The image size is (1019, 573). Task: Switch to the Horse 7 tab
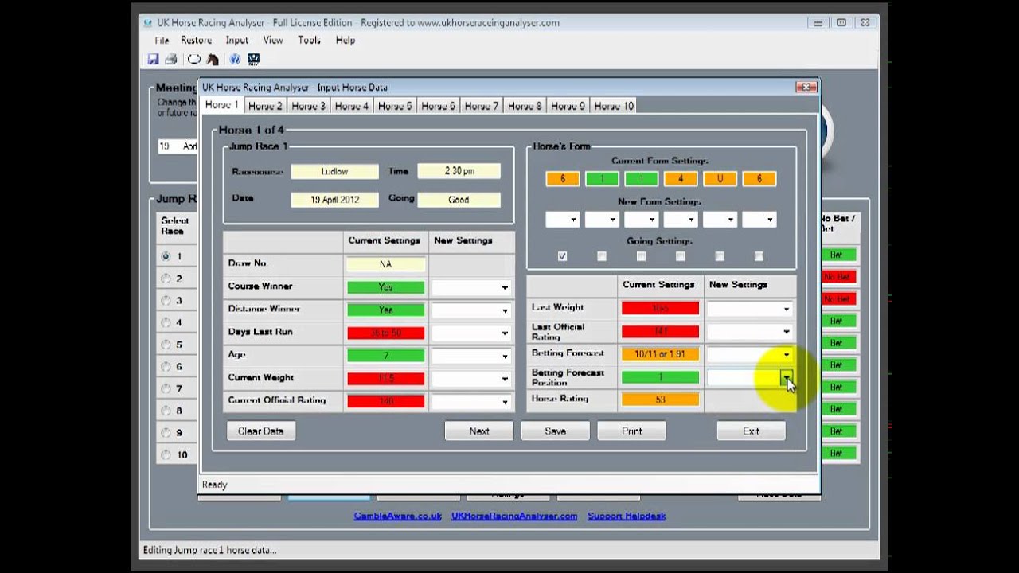tap(481, 106)
